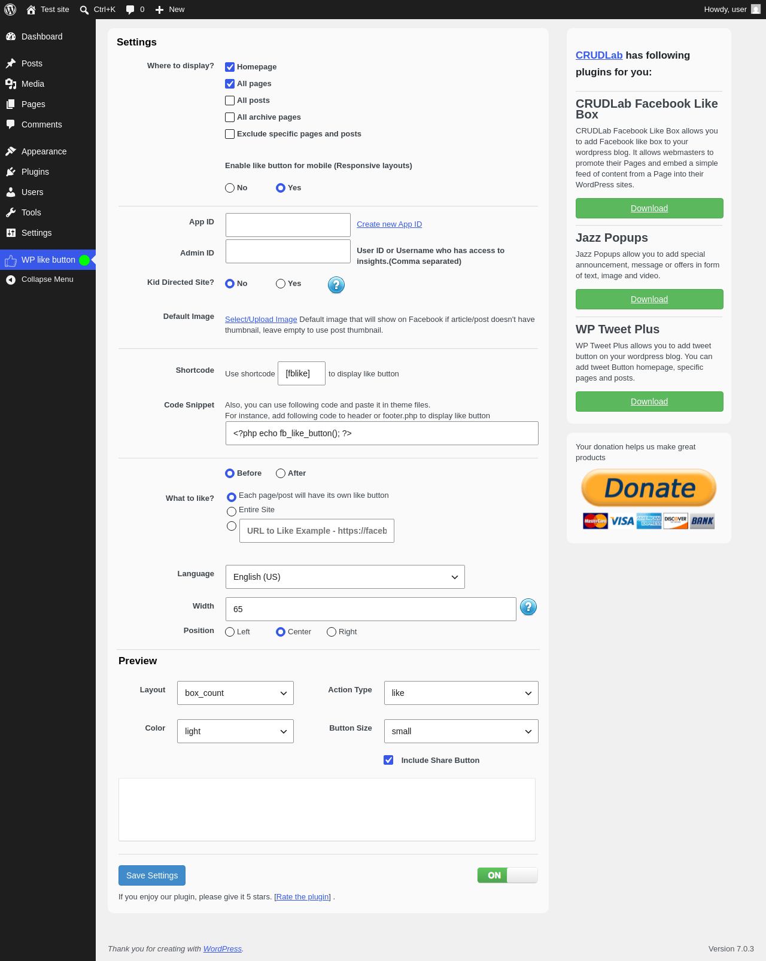The width and height of the screenshot is (766, 961).
Task: Click the Plugins plug icon
Action: pos(11,172)
